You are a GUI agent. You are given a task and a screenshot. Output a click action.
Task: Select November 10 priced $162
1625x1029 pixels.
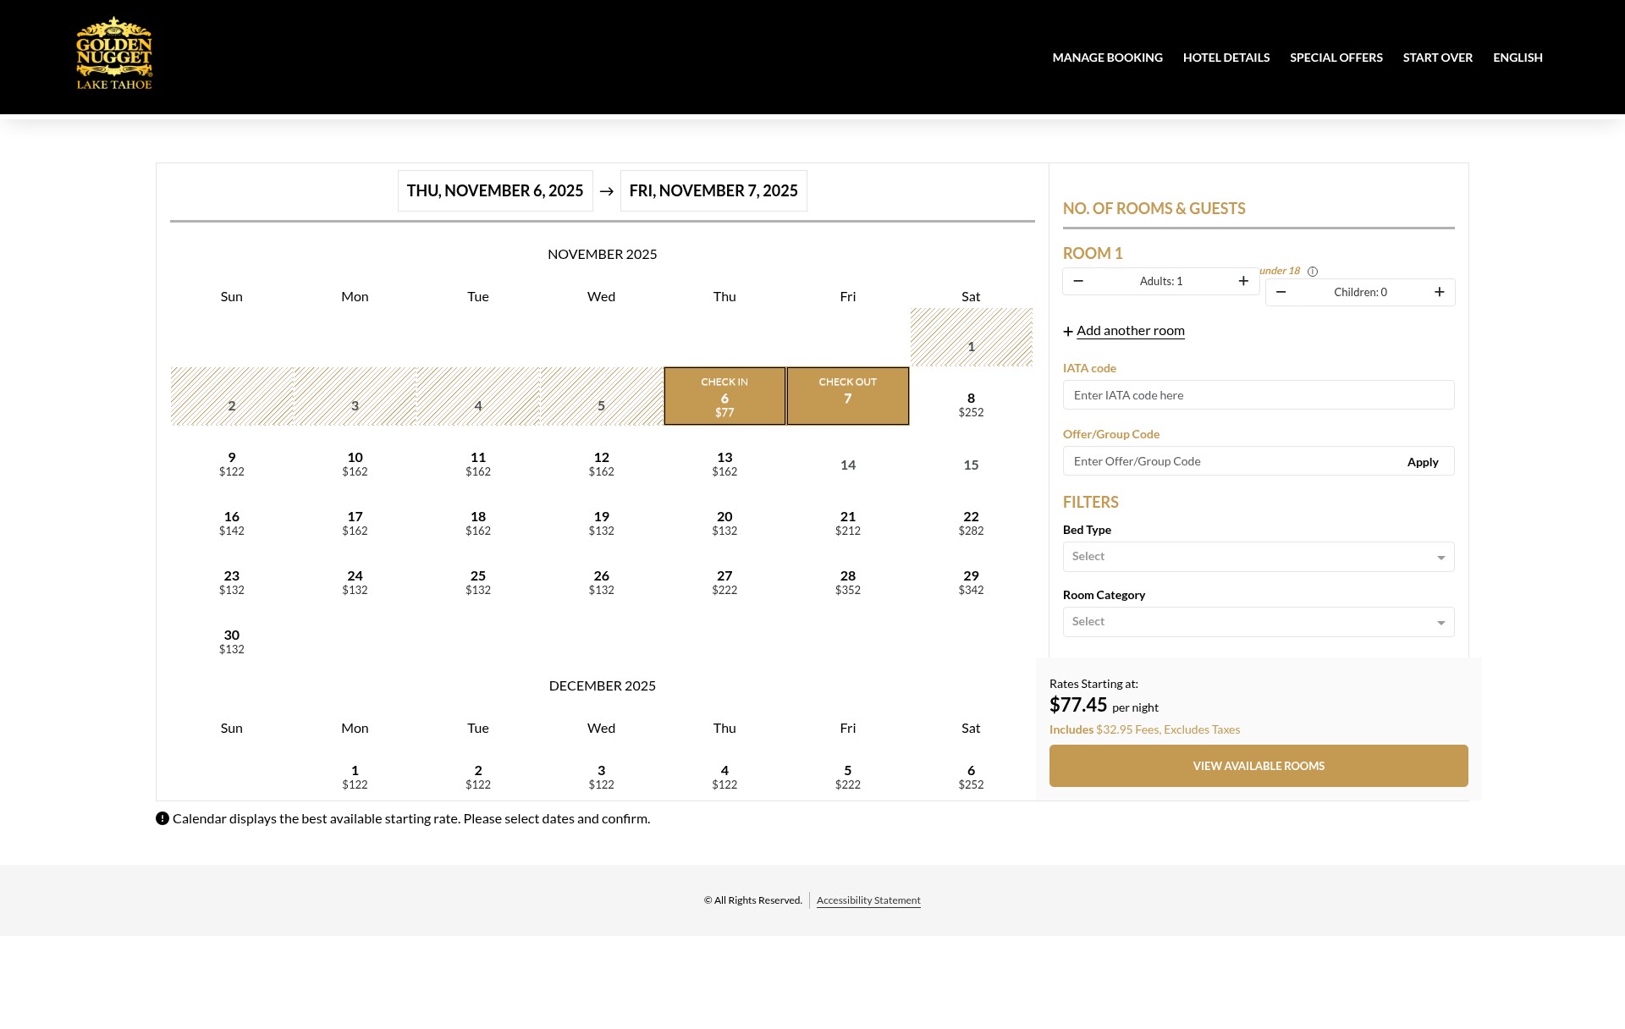point(355,464)
